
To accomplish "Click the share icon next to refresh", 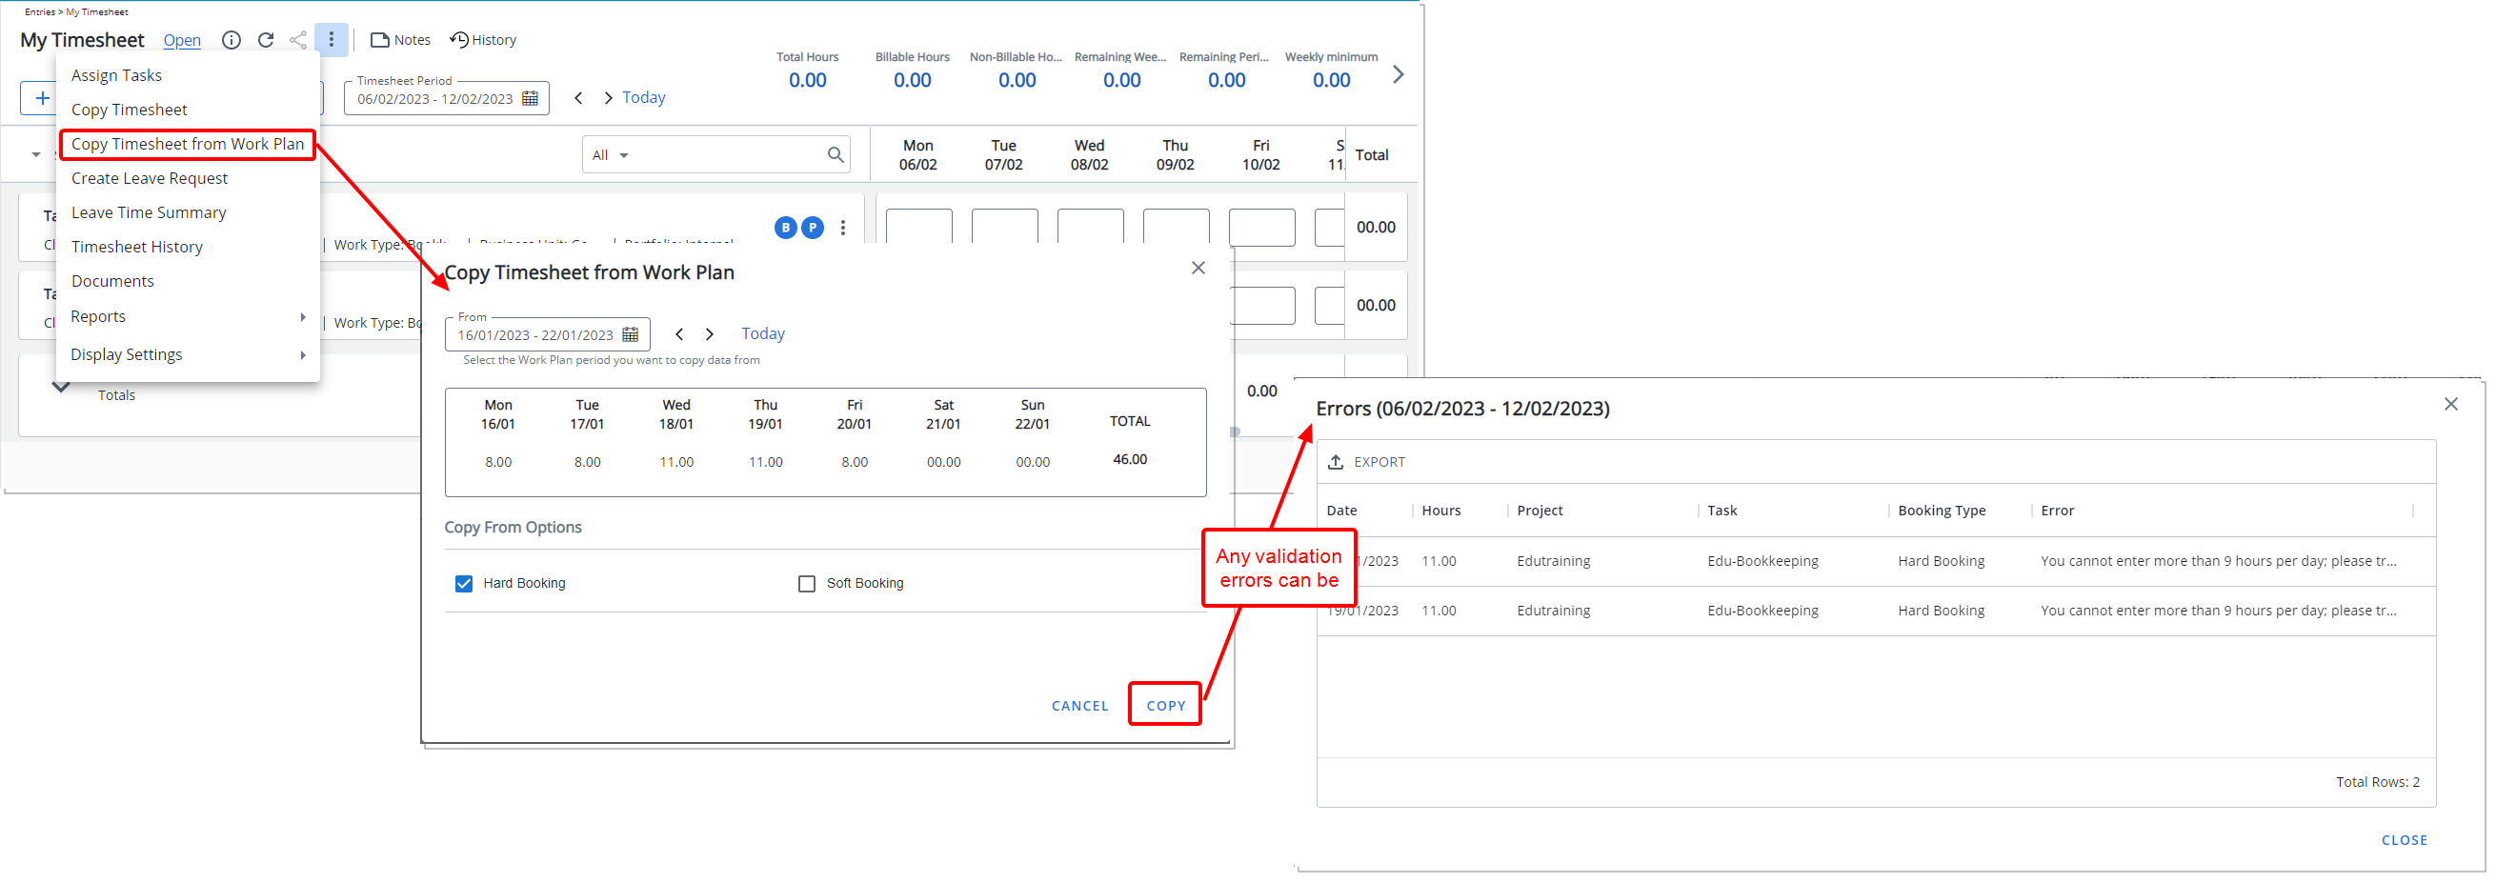I will coord(298,40).
